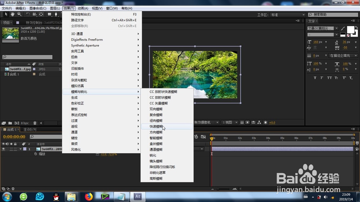This screenshot has width=360, height=202.
Task: Select the Hand tool
Action: [13, 14]
